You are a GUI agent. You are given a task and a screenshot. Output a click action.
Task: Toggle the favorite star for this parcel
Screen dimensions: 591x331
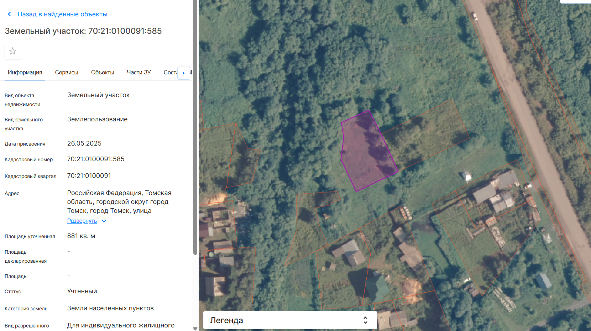point(13,51)
